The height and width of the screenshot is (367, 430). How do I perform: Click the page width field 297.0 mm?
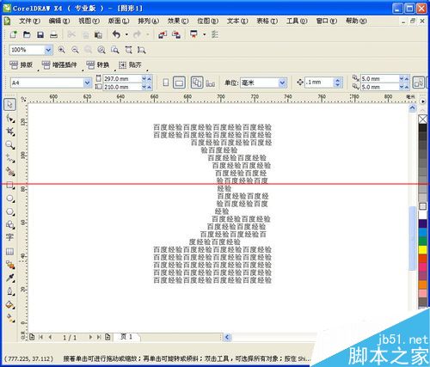tap(122, 78)
